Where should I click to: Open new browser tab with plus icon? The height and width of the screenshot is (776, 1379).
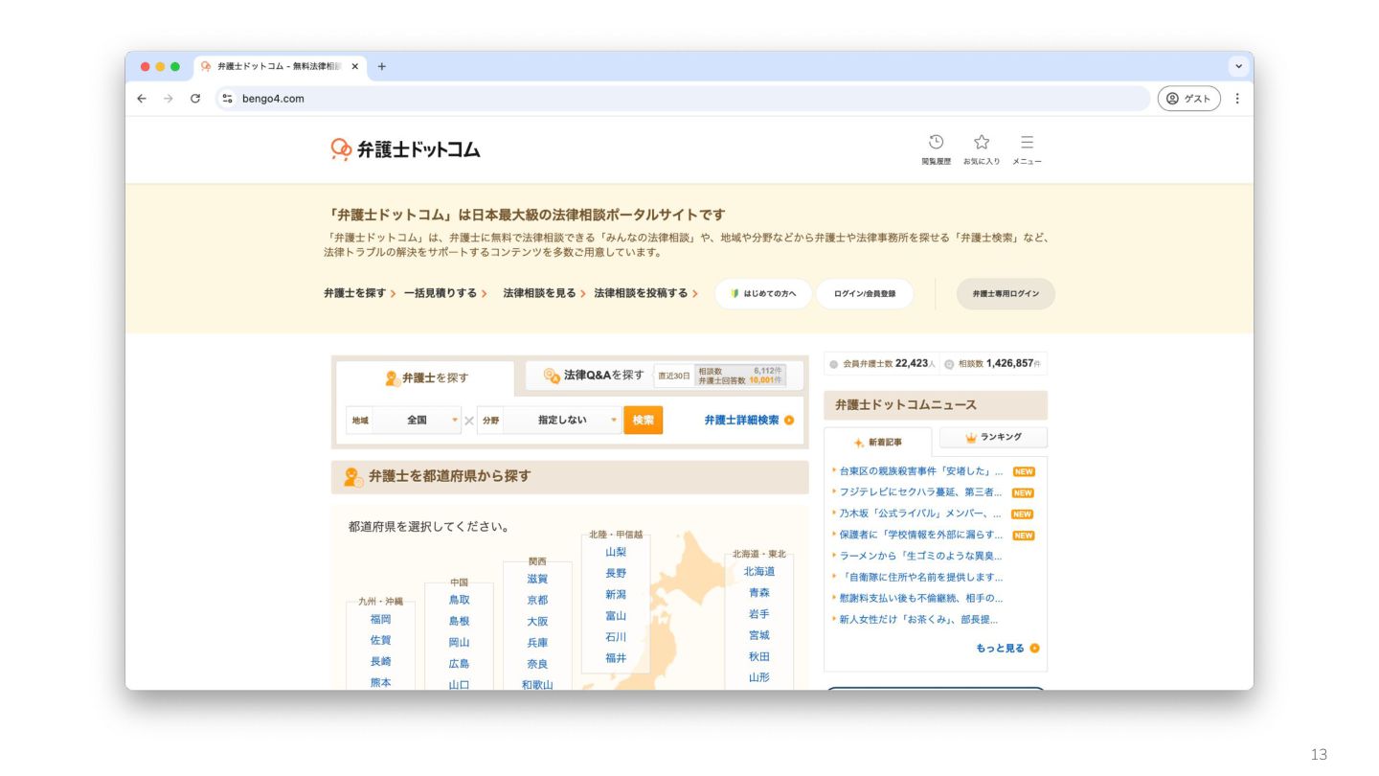tap(382, 66)
